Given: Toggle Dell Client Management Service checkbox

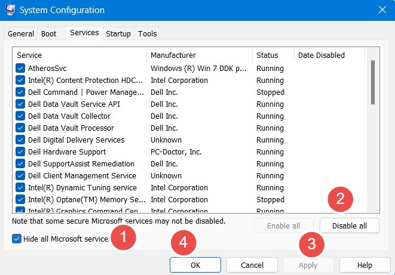Looking at the screenshot, I should click(x=20, y=176).
